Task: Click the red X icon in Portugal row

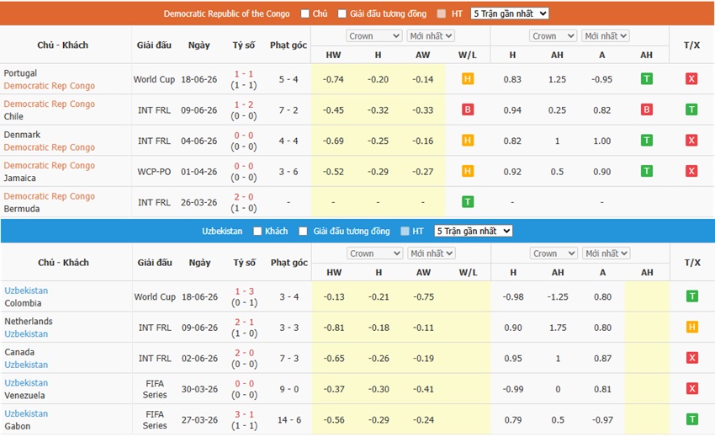Action: click(x=691, y=79)
